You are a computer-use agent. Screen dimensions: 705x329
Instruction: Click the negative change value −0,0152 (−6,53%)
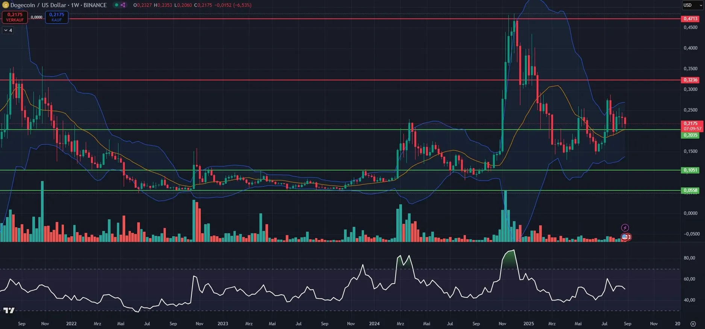click(233, 5)
